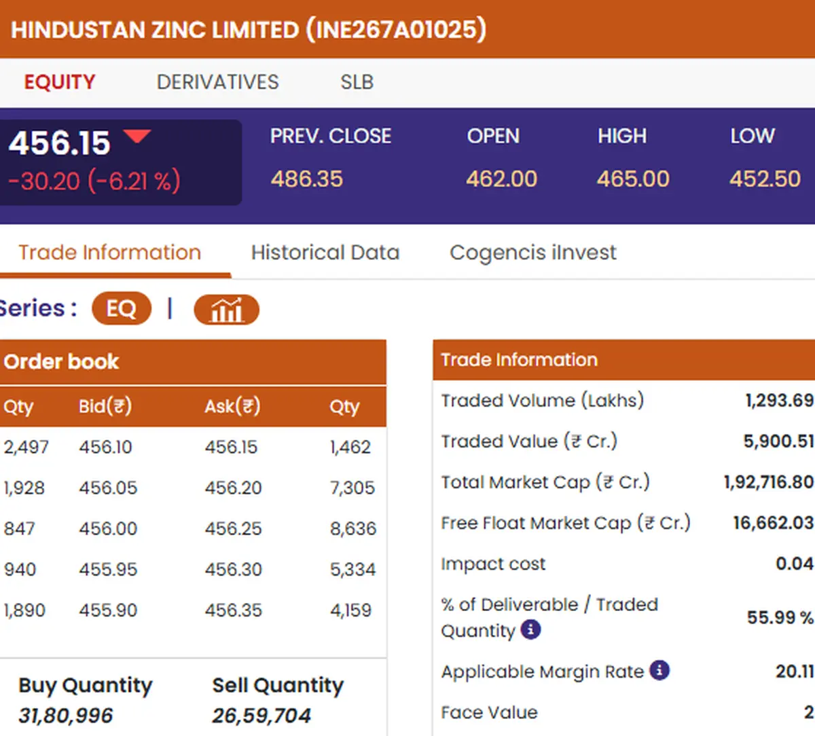Show info for Deliverable / Traded Quantity
This screenshot has width=815, height=736.
(530, 630)
